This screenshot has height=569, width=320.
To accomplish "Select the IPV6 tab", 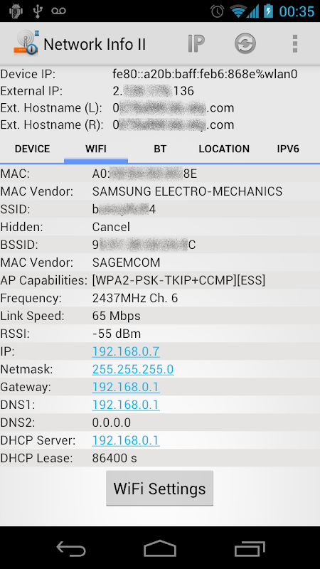I will (x=288, y=149).
